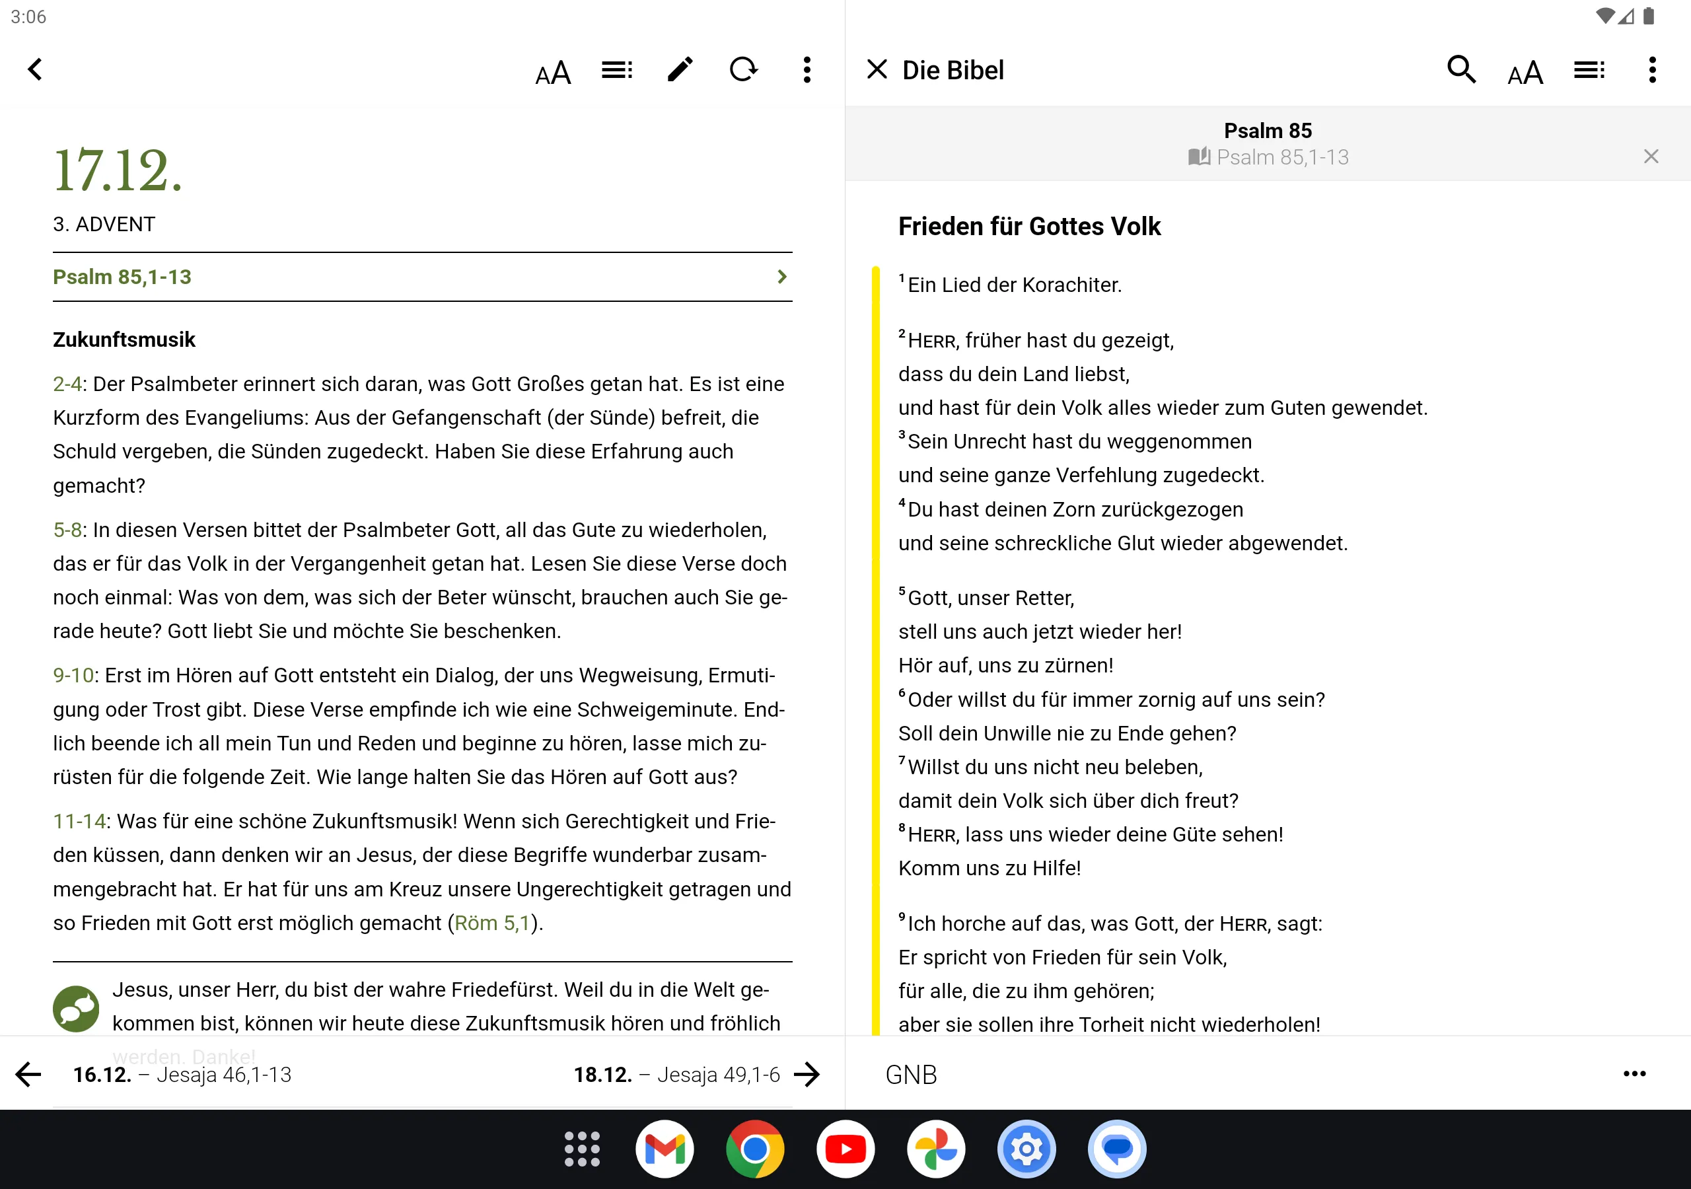Select verse 5 Gott, unser Retter
Screen dimensions: 1691x1189
[x=987, y=598]
